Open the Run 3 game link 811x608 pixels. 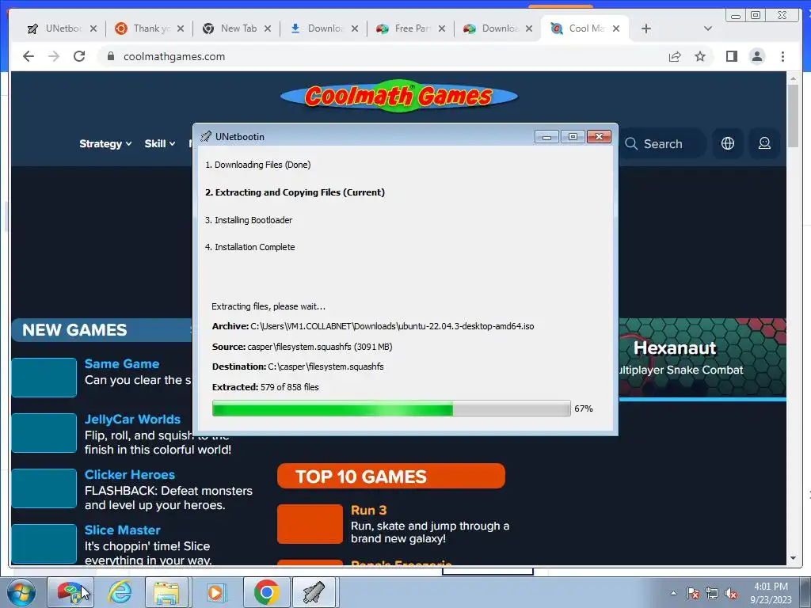click(x=369, y=510)
